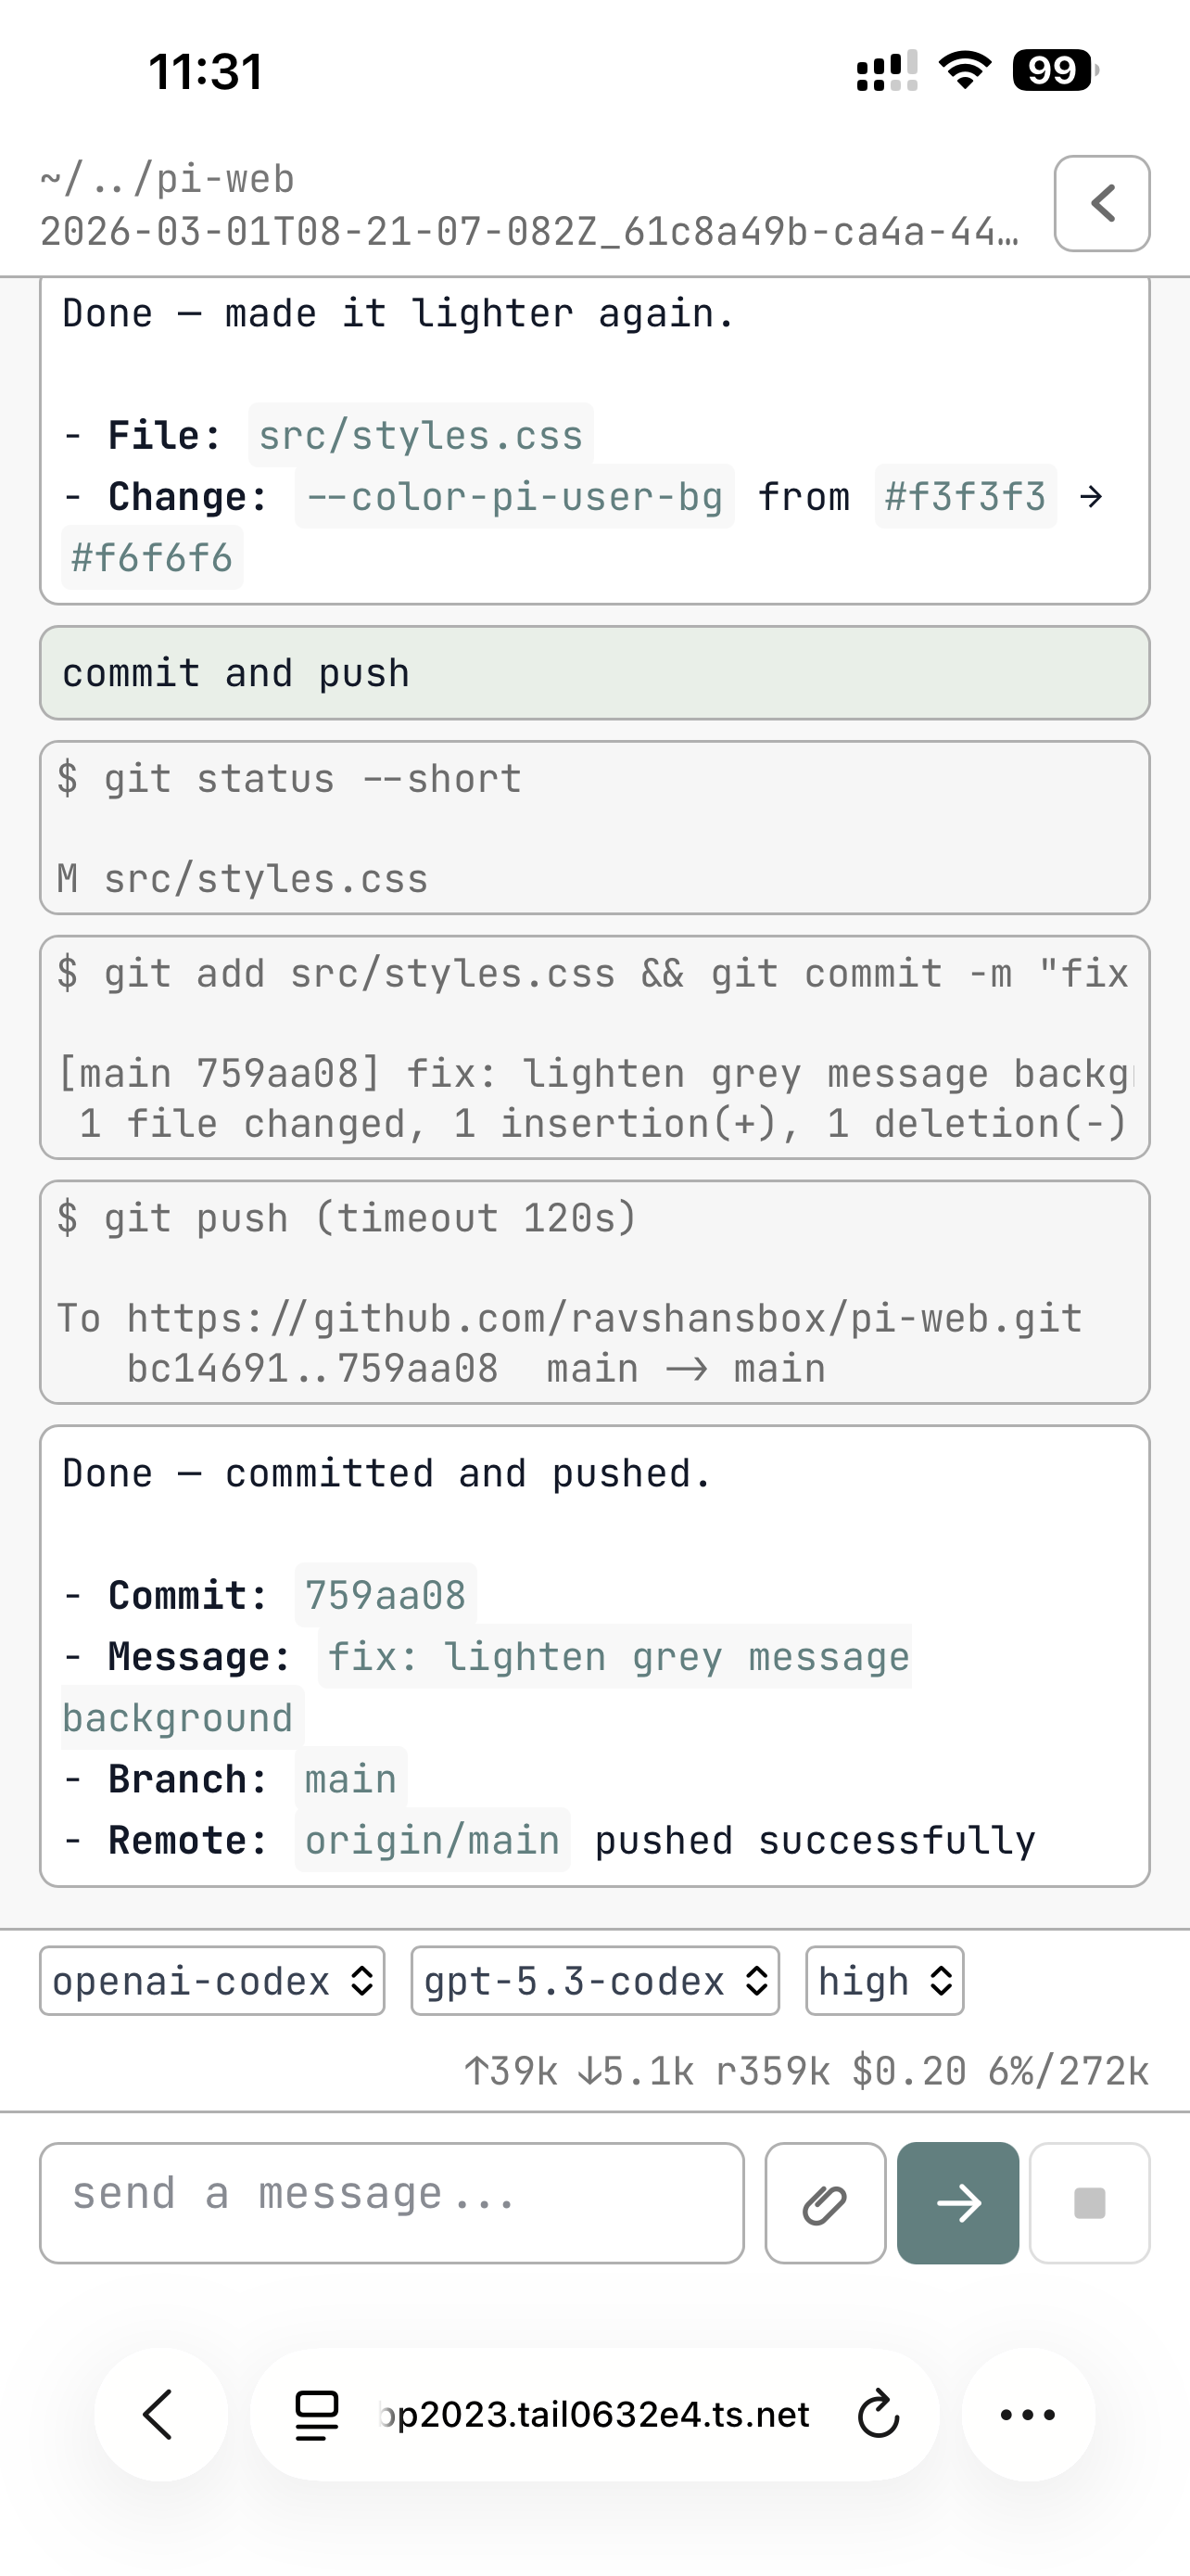
Task: Open Safari's more options menu
Action: [x=1028, y=2415]
